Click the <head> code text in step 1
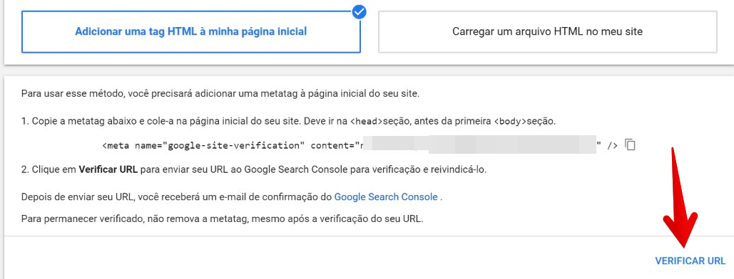The height and width of the screenshot is (279, 734). pos(367,122)
